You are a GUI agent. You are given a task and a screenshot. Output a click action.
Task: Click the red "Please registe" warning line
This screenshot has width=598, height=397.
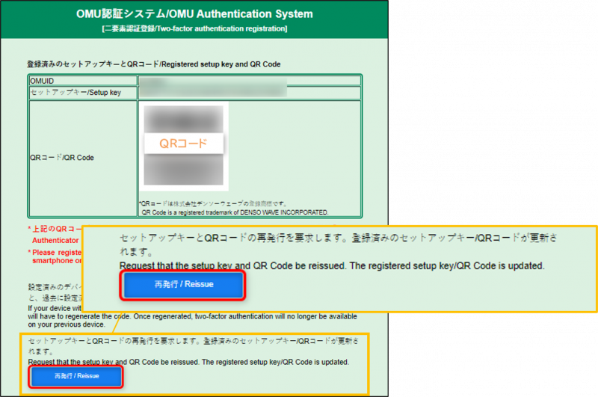tap(55, 253)
